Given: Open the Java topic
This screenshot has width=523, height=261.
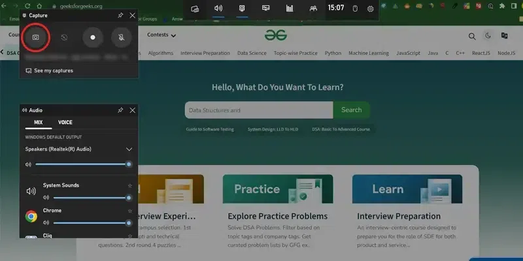Looking at the screenshot, I should pos(433,53).
